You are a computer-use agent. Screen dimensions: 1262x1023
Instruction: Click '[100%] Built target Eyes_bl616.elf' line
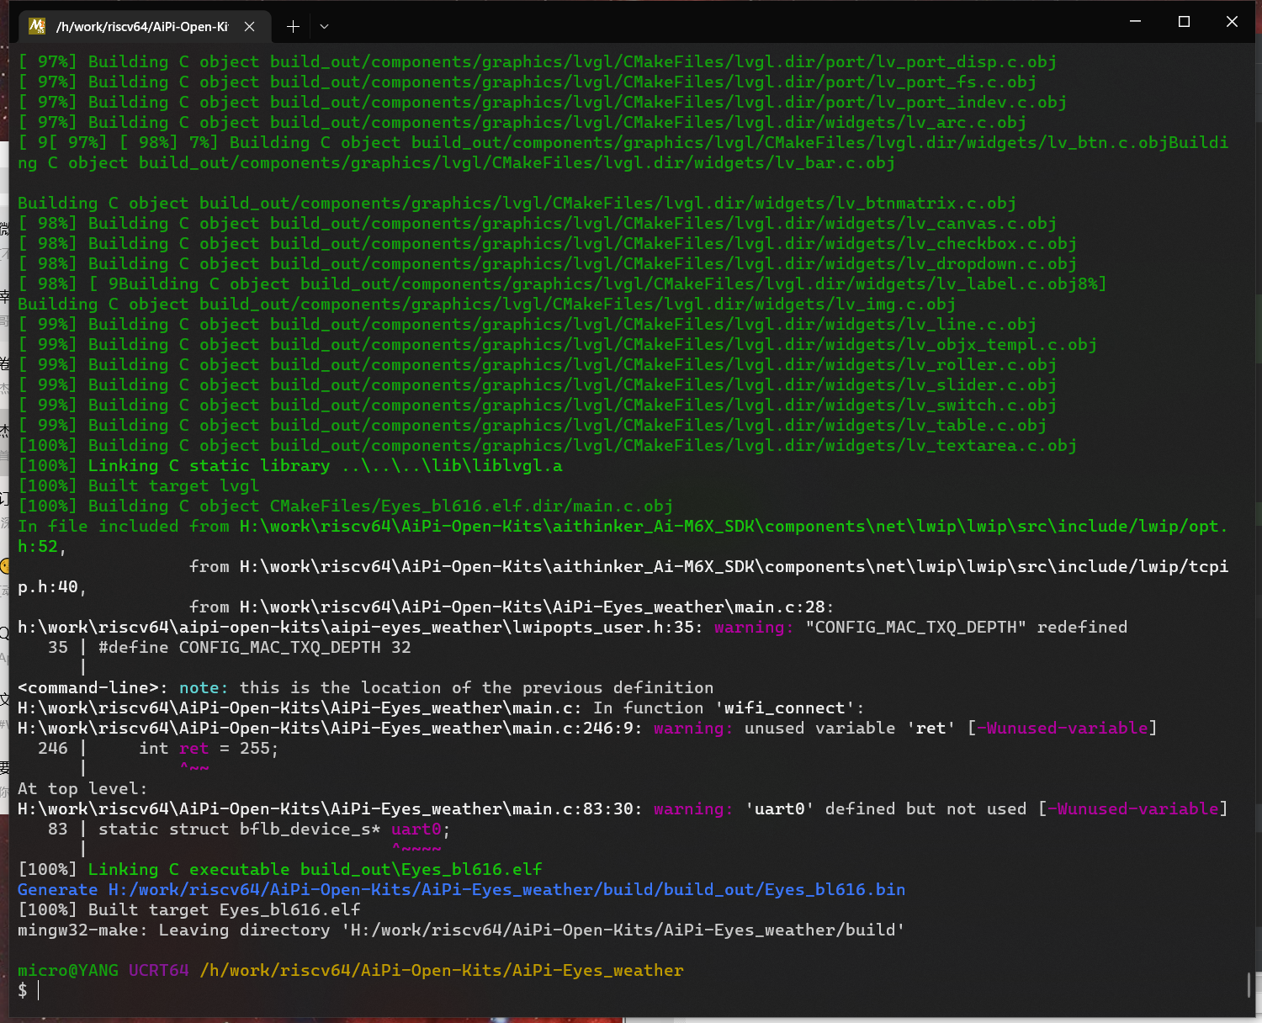tap(189, 909)
